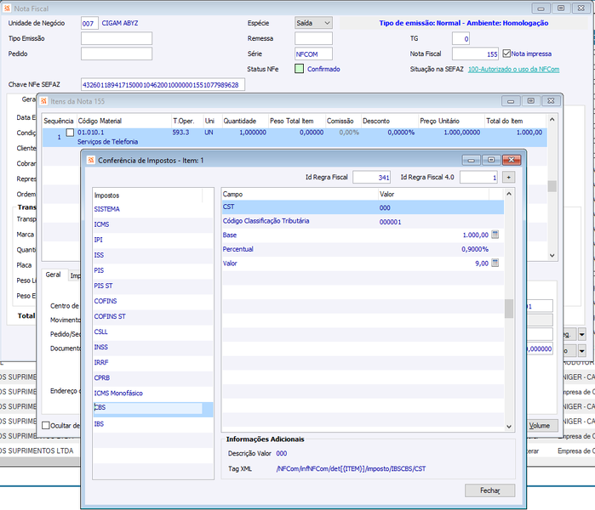Maximize the Conferência de Impostos dialog
Image resolution: width=595 pixels, height=510 pixels.
(491, 160)
